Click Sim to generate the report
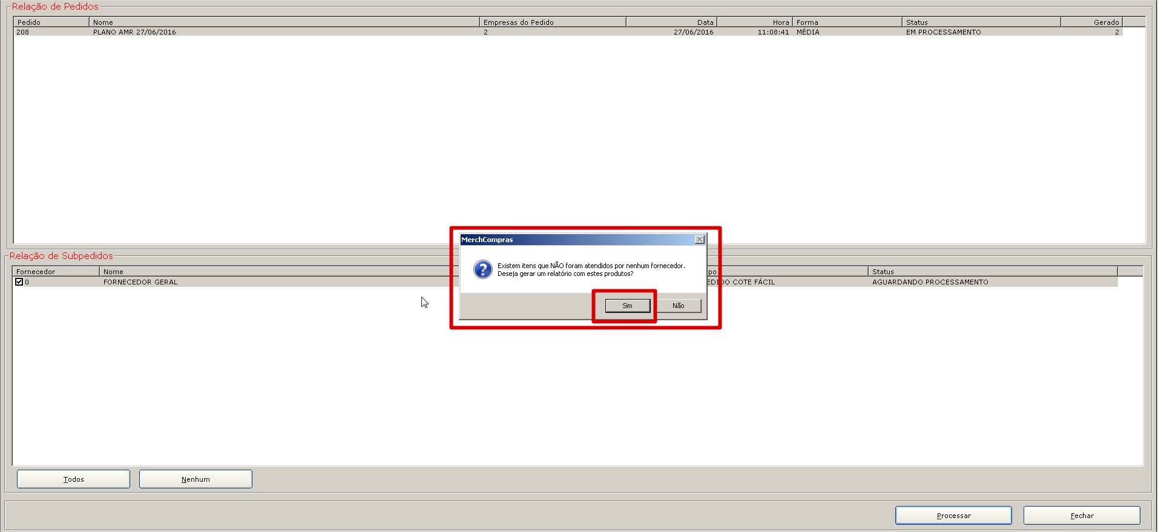This screenshot has height=532, width=1158. (627, 306)
